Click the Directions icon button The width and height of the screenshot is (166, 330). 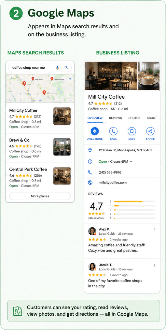[x=95, y=131]
